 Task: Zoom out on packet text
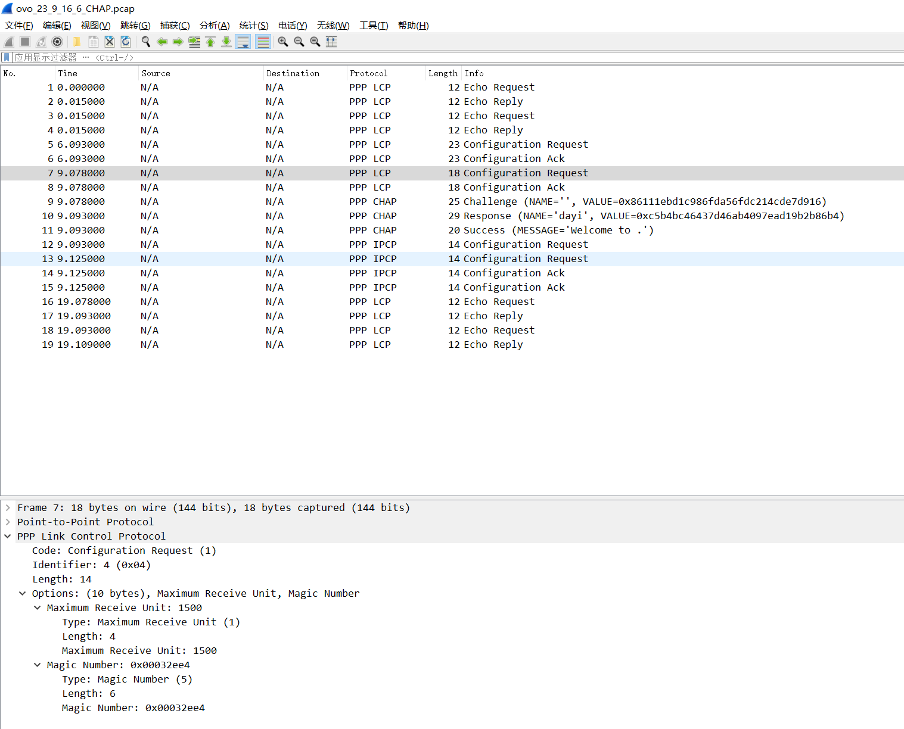(299, 42)
